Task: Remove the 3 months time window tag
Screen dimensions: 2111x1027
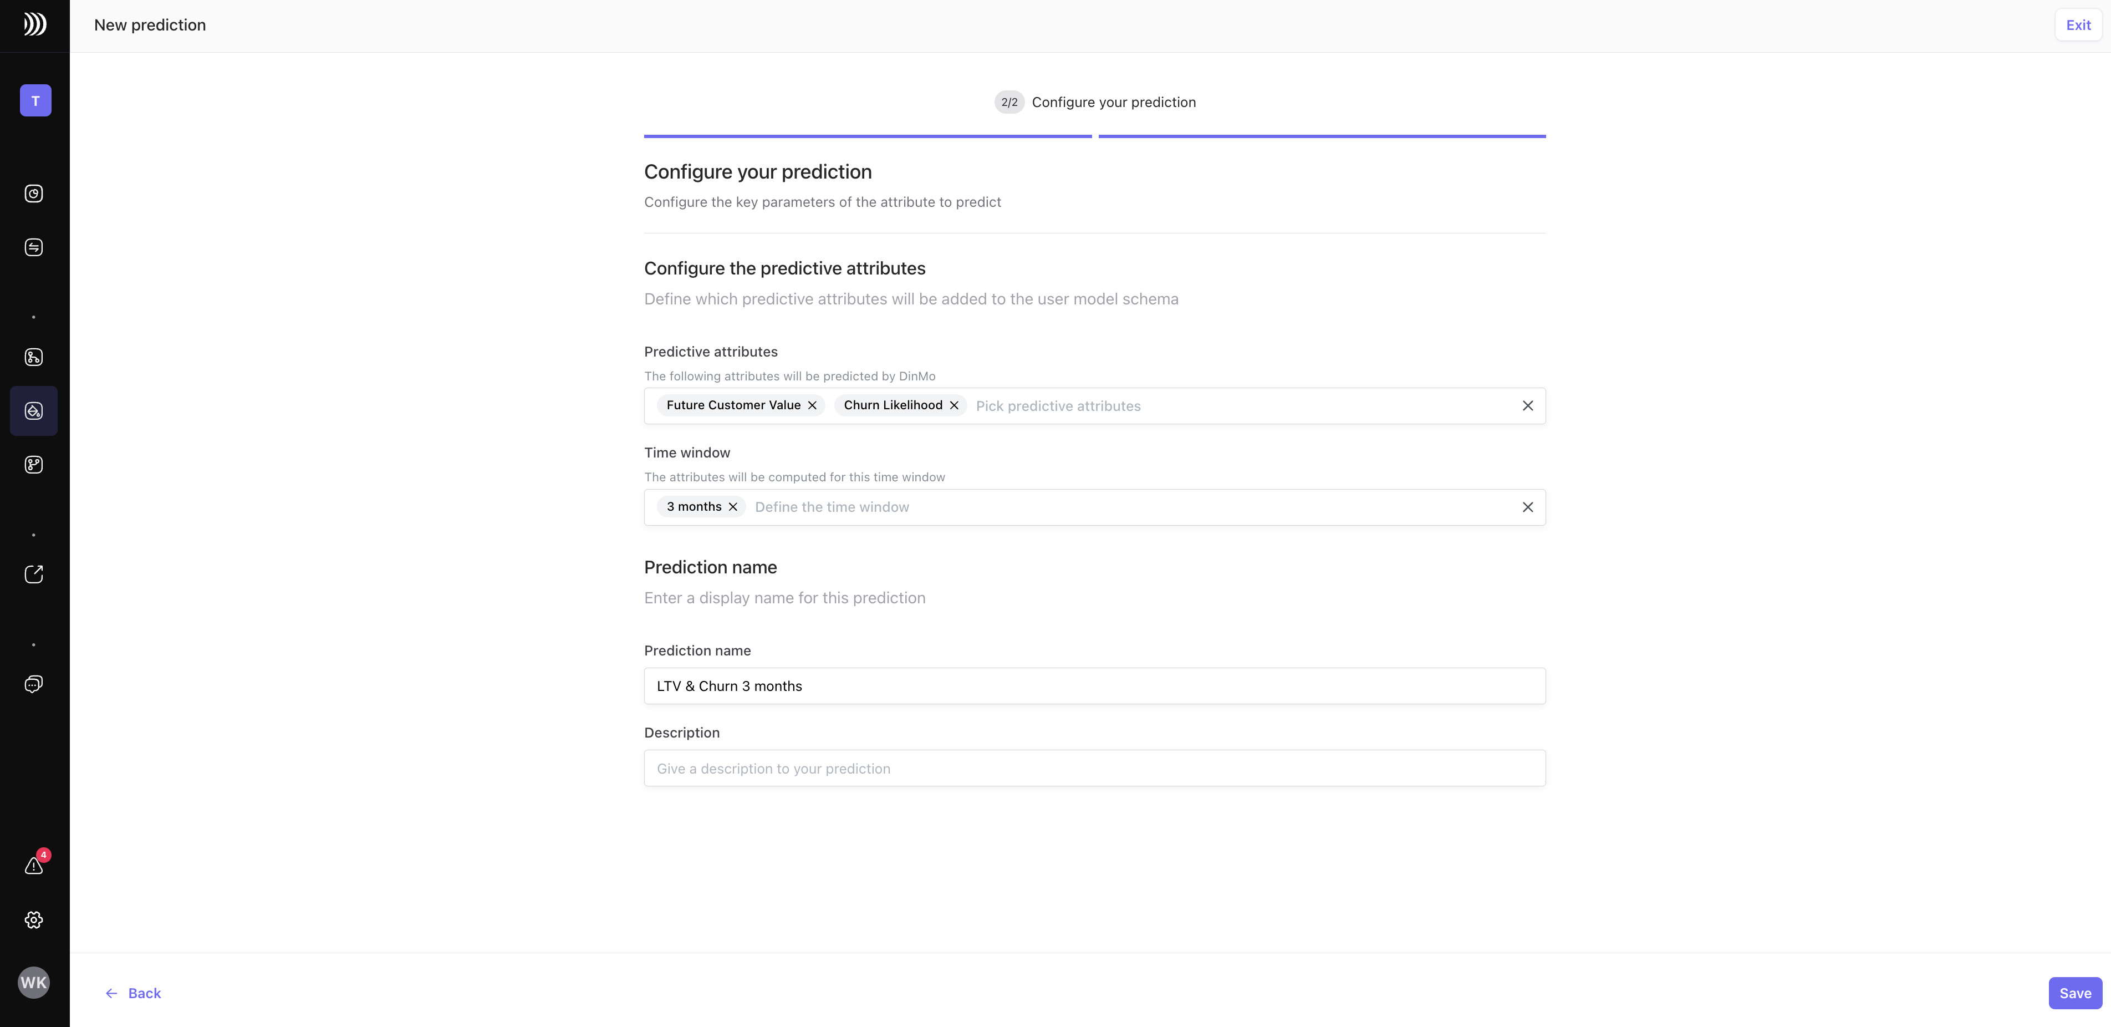Action: pos(733,507)
